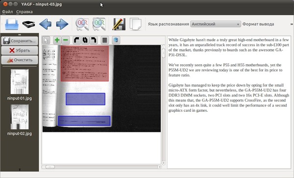Go to next page with right arrow
This screenshot has width=294, height=178.
[x=62, y=24]
